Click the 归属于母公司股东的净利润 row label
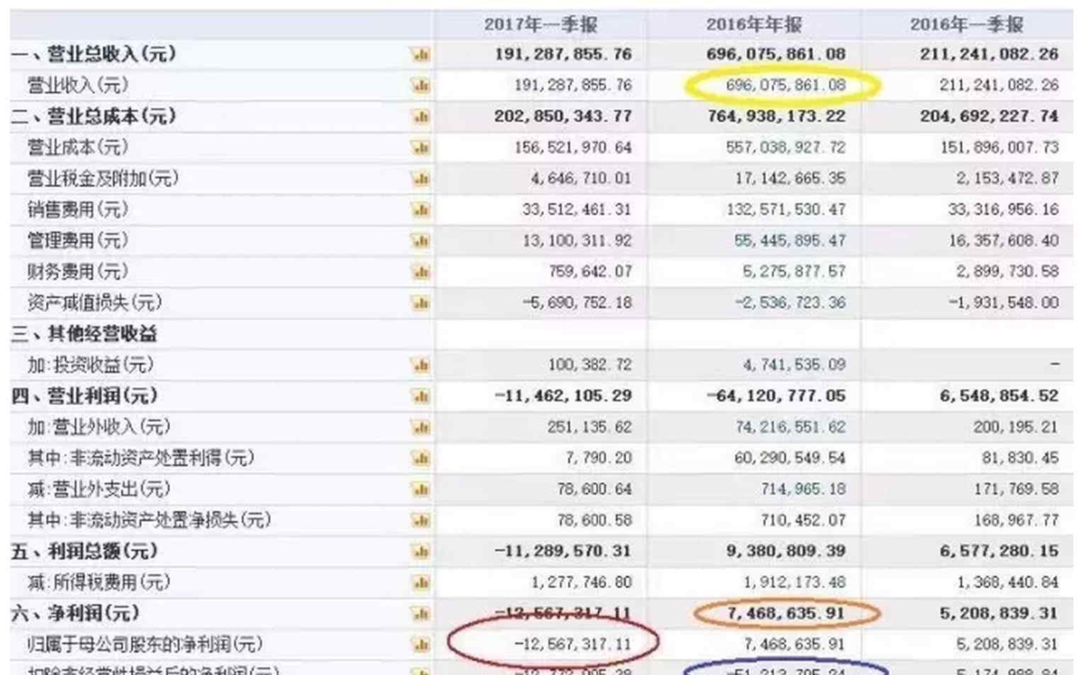Image resolution: width=1082 pixels, height=675 pixels. pos(145,645)
